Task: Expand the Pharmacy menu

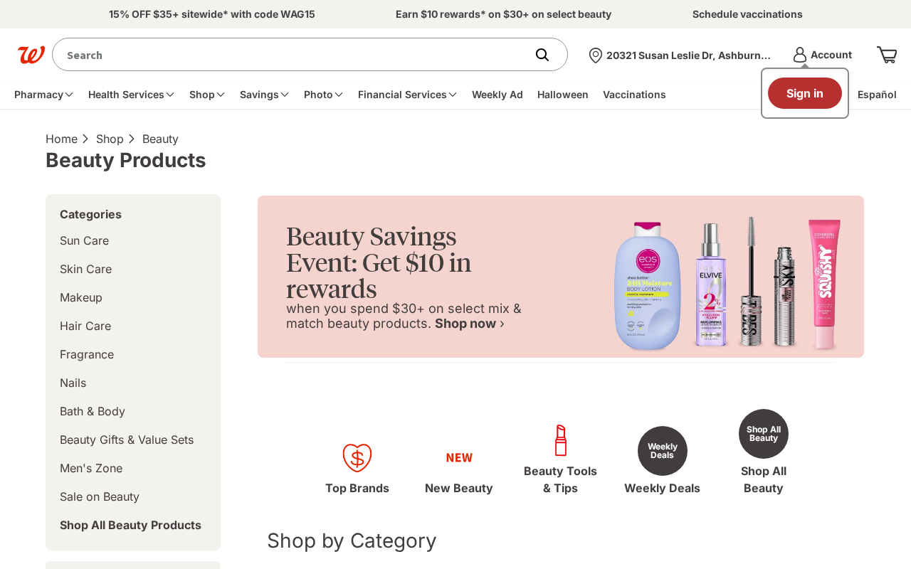Action: (x=44, y=95)
